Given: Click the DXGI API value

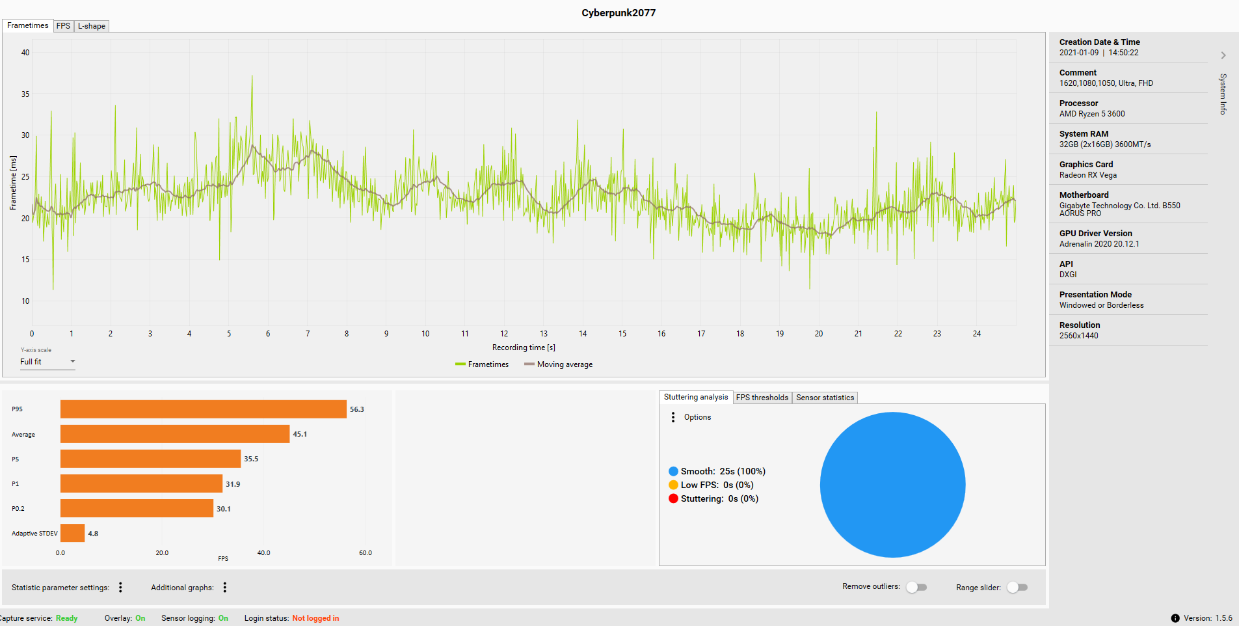Looking at the screenshot, I should (x=1068, y=275).
